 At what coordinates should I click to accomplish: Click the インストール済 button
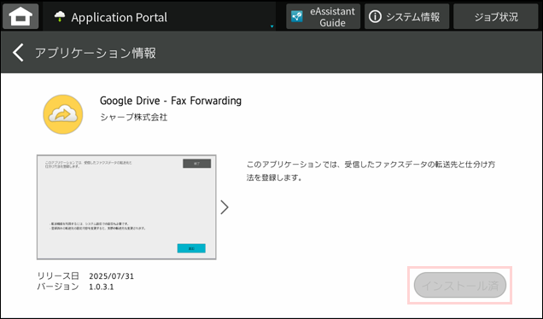460,285
